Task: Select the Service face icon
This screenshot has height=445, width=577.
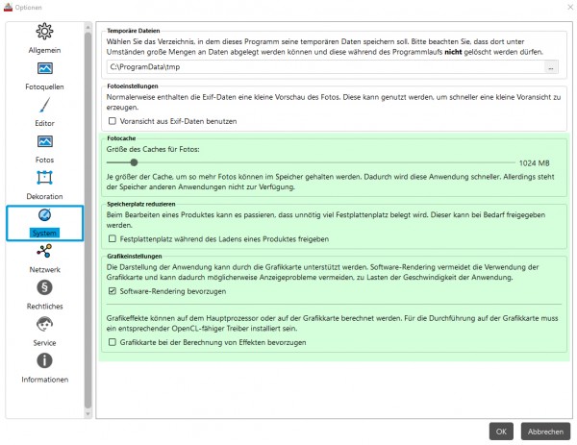Action: point(44,324)
